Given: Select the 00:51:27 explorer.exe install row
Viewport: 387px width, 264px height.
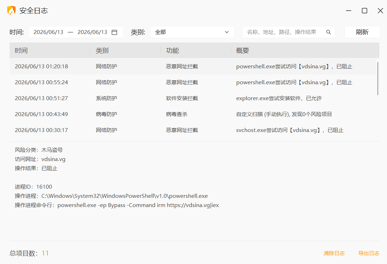Looking at the screenshot, I should pyautogui.click(x=193, y=98).
